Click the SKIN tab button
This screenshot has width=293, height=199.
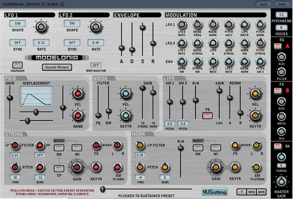[x=261, y=192]
